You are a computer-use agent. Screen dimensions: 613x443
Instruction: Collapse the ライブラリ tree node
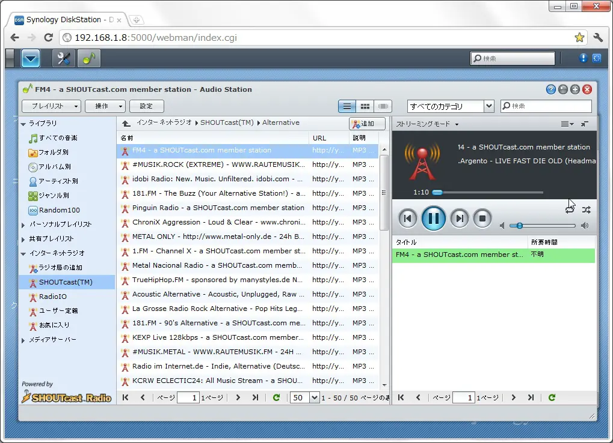pos(23,124)
